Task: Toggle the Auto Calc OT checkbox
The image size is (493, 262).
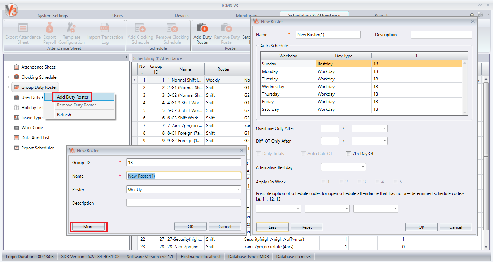Action: click(304, 154)
